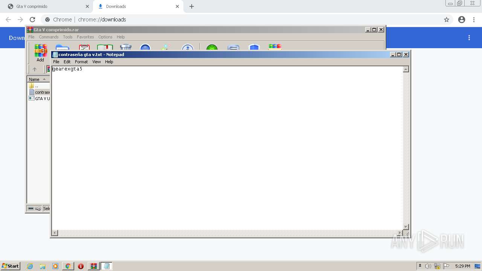Select the GTA V U file in WinRAR list
The width and height of the screenshot is (482, 271).
[x=39, y=99]
